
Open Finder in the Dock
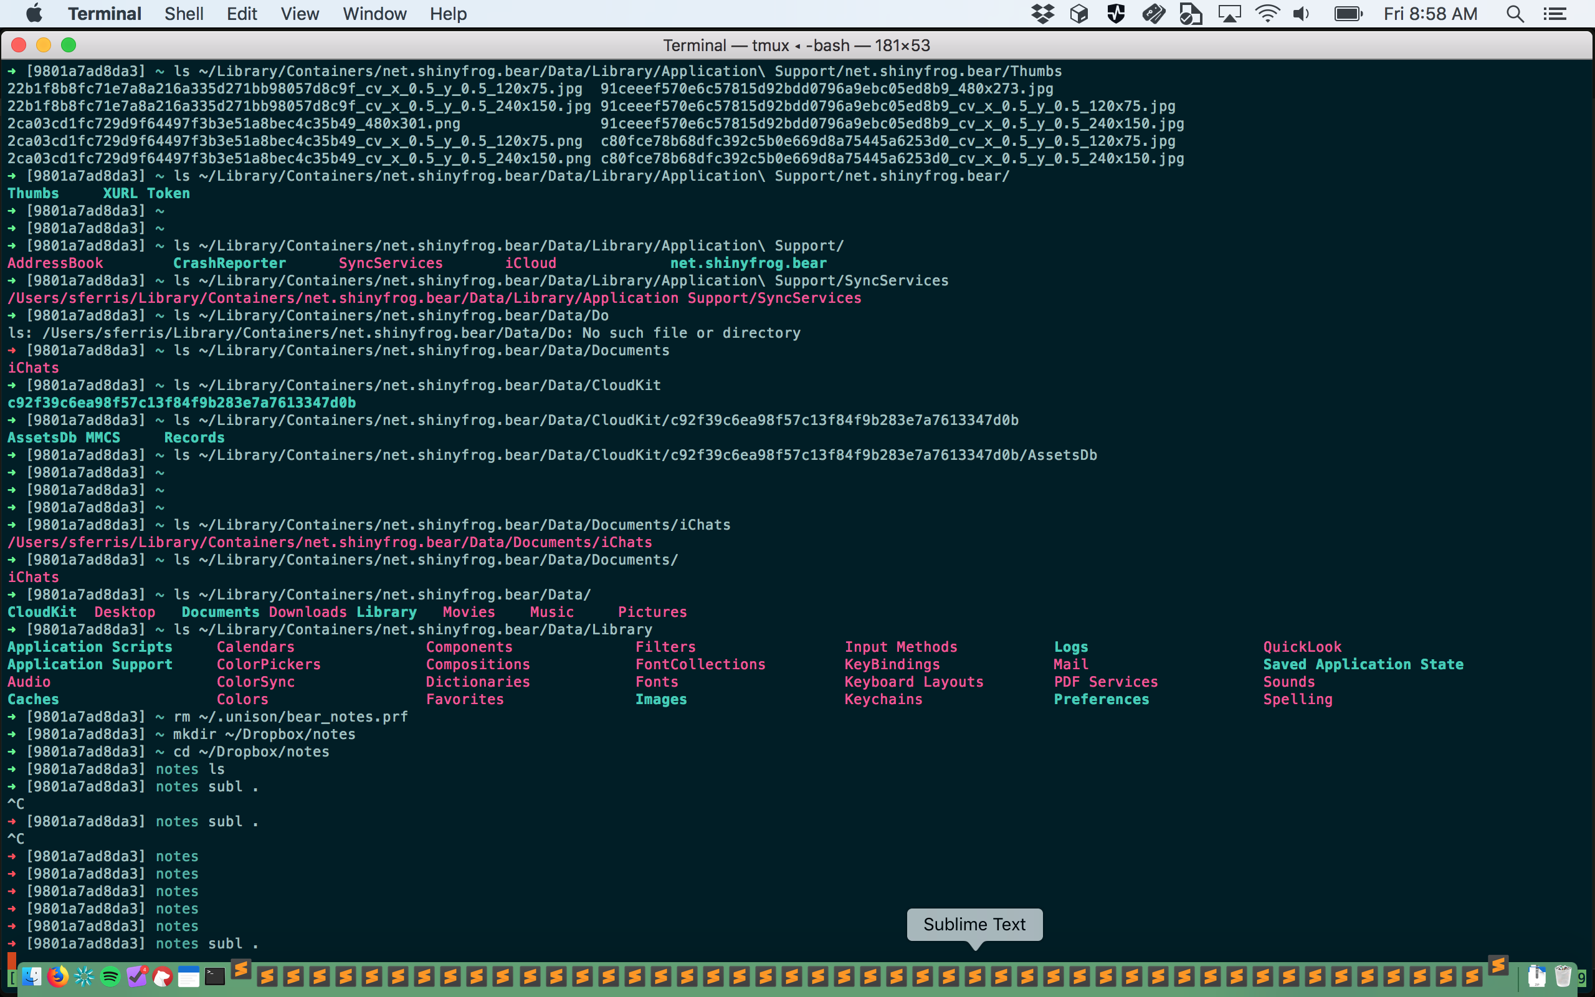click(32, 976)
